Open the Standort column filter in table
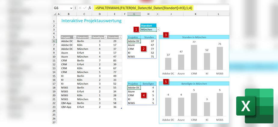The width and height of the screenshot is (278, 127). (x=90, y=37)
